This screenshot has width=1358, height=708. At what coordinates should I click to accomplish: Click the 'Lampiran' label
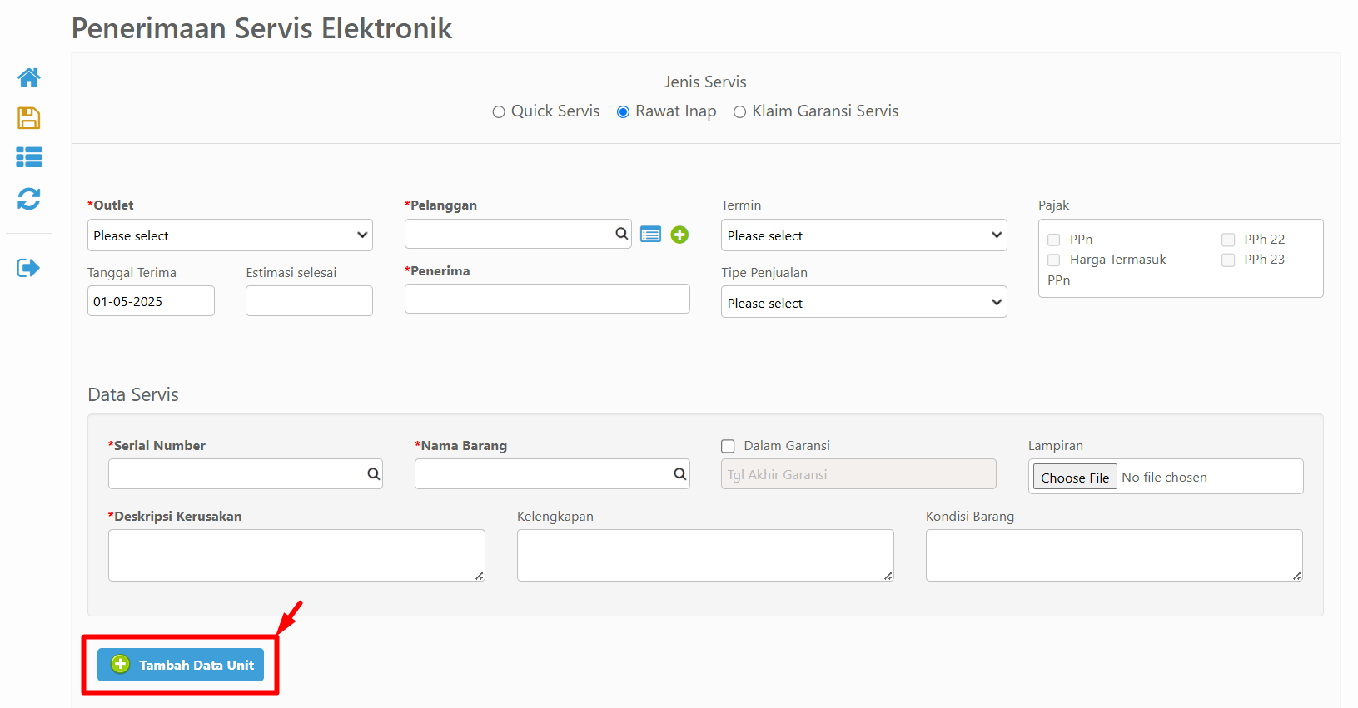(x=1056, y=446)
